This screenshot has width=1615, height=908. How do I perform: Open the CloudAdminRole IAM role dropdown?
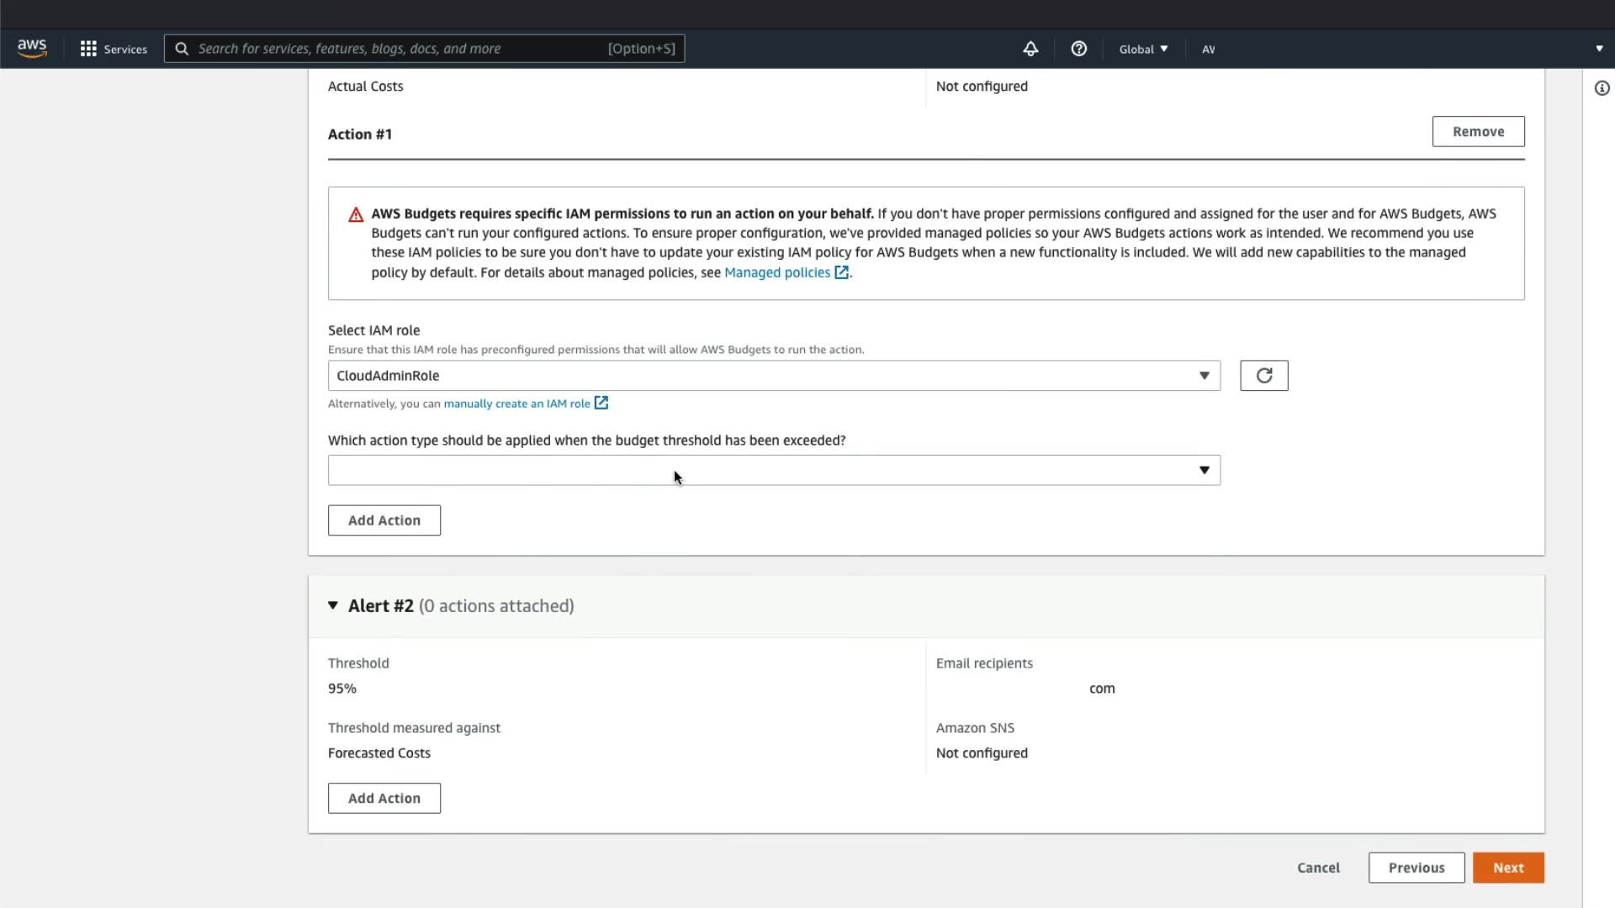pos(774,376)
